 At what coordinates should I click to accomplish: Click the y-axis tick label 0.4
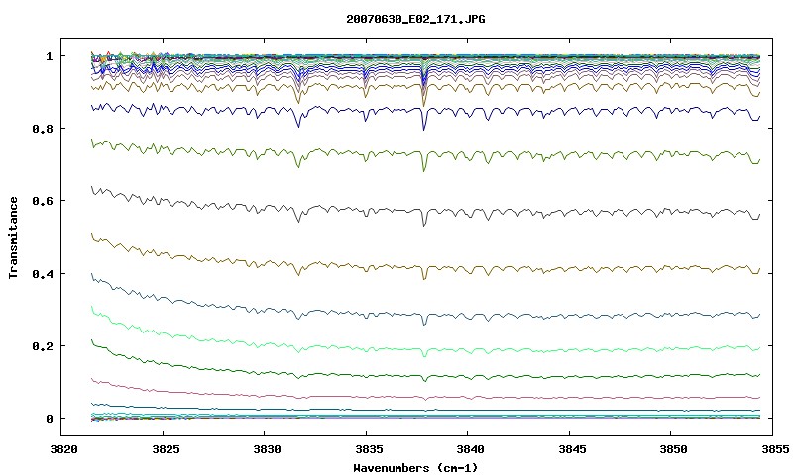click(x=43, y=273)
